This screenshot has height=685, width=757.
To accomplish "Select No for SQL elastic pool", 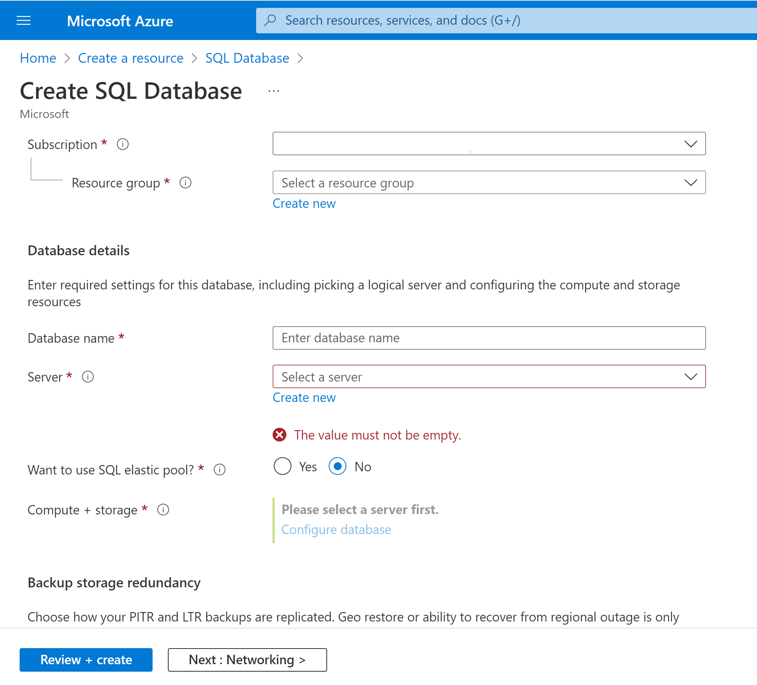I will coord(337,466).
